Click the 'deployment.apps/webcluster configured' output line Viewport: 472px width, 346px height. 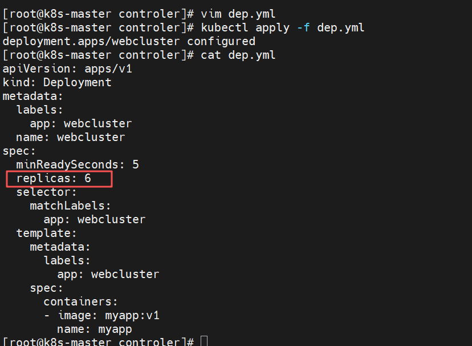(129, 42)
